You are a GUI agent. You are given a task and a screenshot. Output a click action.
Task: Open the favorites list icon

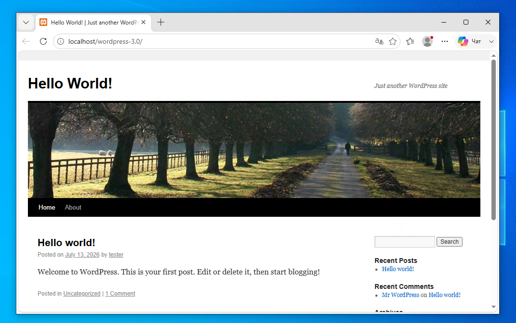pyautogui.click(x=410, y=41)
